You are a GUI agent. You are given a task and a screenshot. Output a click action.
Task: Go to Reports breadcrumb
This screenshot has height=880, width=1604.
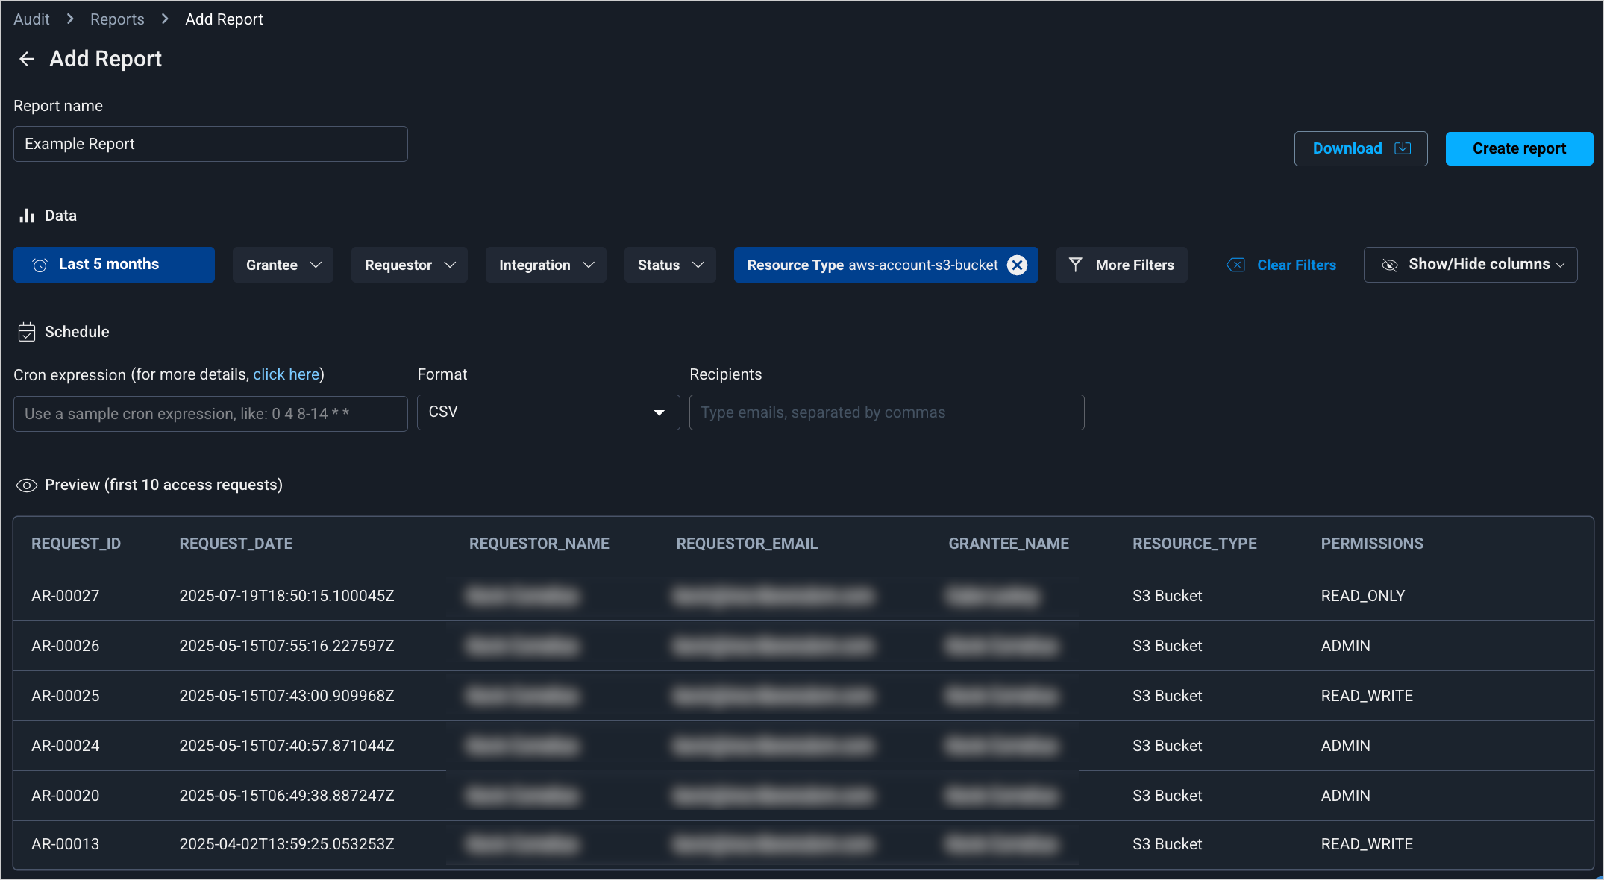117,19
